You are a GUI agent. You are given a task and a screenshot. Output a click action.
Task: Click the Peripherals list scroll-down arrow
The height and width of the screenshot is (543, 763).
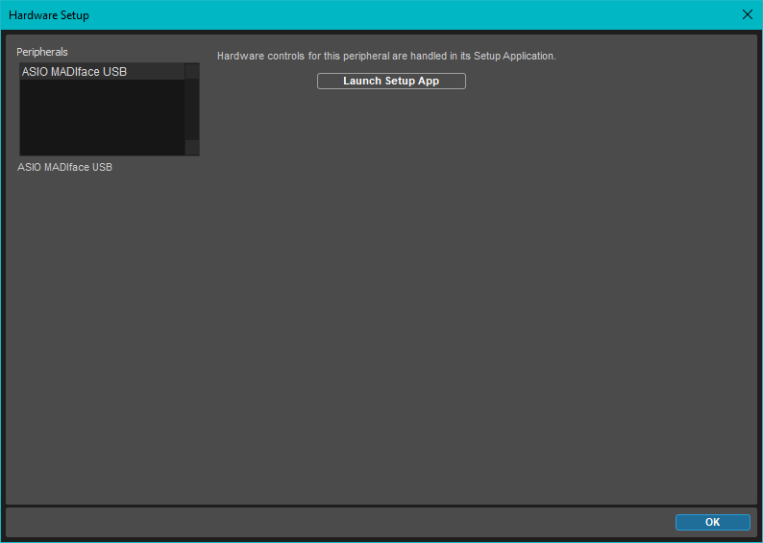192,147
